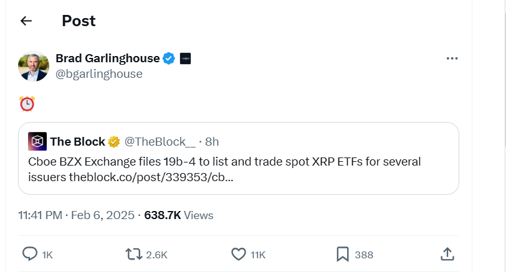
Task: Repost using the retweet icon
Action: tap(133, 254)
